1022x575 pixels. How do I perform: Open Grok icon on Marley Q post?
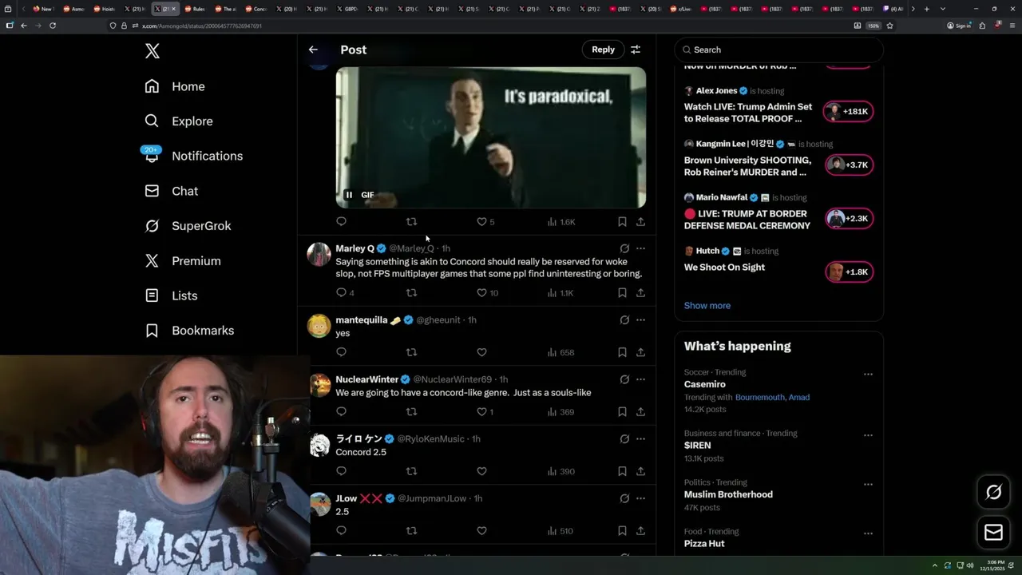[x=624, y=248]
